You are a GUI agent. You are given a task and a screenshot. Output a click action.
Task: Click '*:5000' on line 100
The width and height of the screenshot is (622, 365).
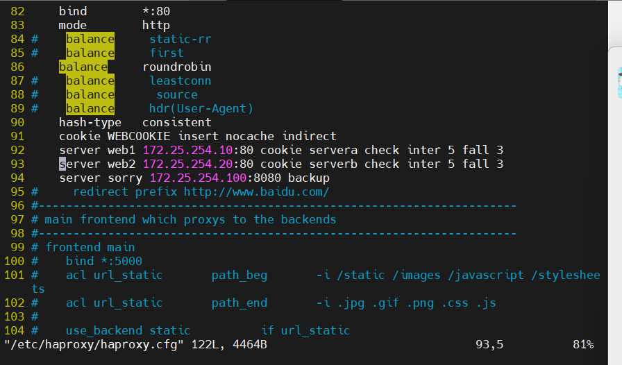click(121, 261)
